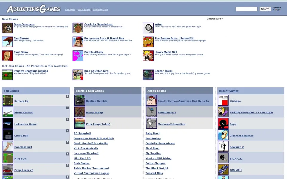Click the Mini Pool 2D link
Image resolution: width=287 pixels, height=179 pixels.
click(x=82, y=158)
